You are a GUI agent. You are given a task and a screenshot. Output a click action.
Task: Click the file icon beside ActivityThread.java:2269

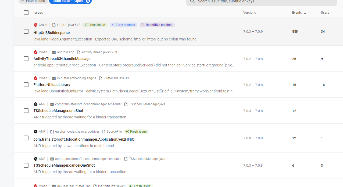pyautogui.click(x=79, y=52)
